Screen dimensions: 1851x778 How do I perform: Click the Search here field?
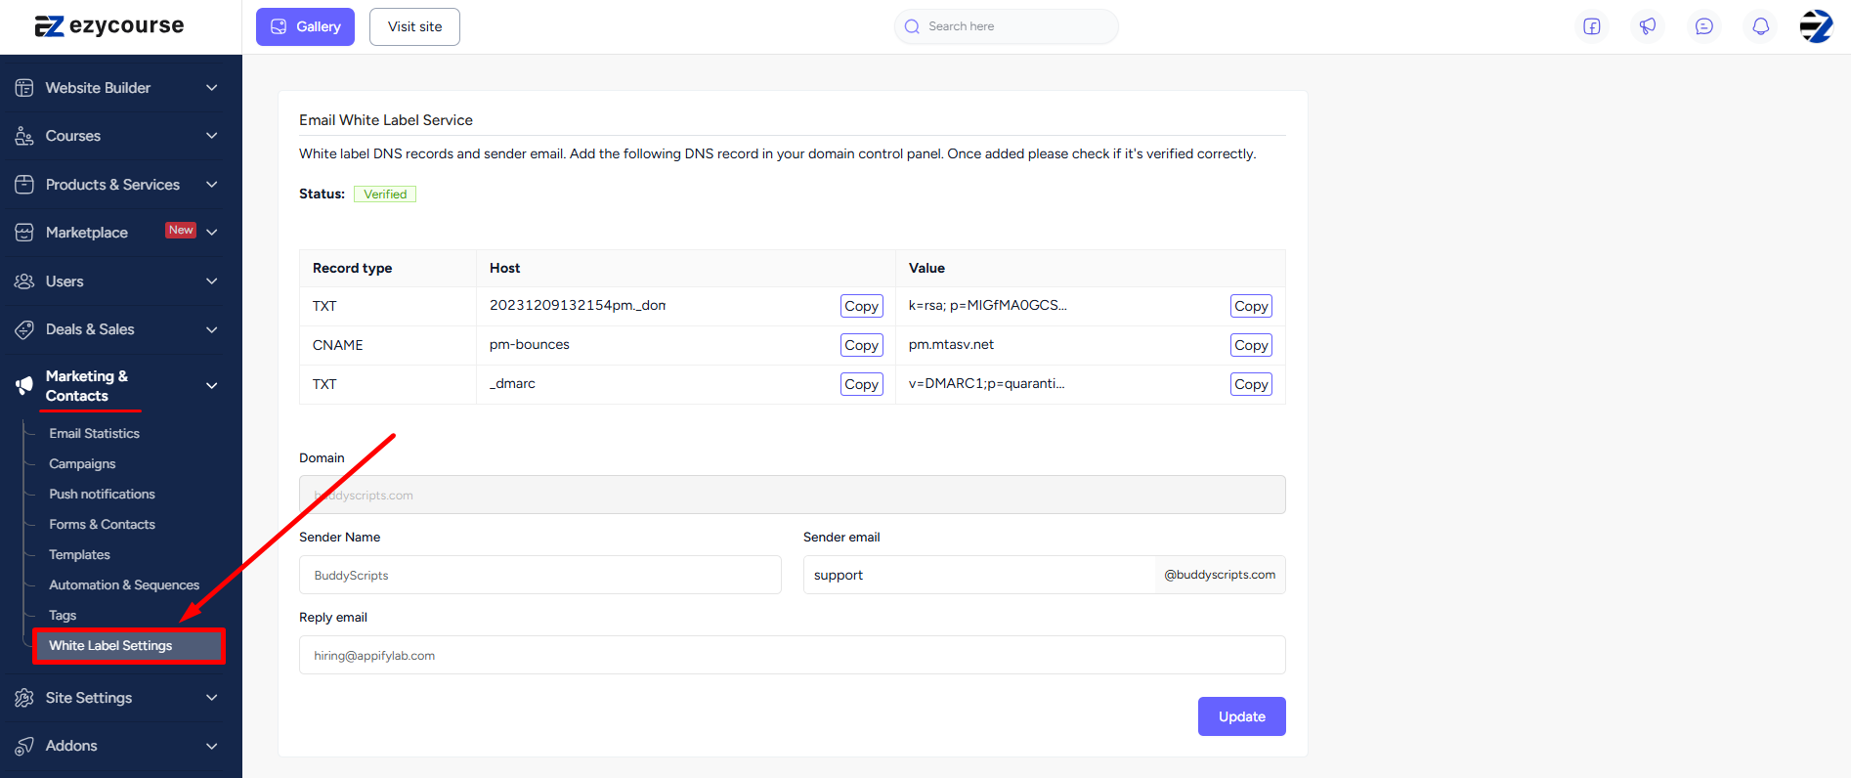tap(1006, 26)
